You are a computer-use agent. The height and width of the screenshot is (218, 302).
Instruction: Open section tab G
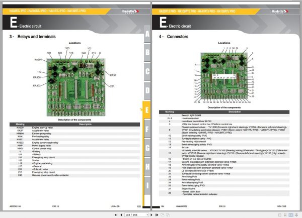(x=147, y=148)
